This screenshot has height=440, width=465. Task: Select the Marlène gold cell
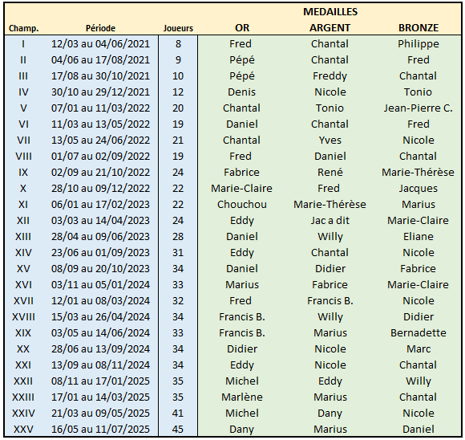[x=242, y=397]
